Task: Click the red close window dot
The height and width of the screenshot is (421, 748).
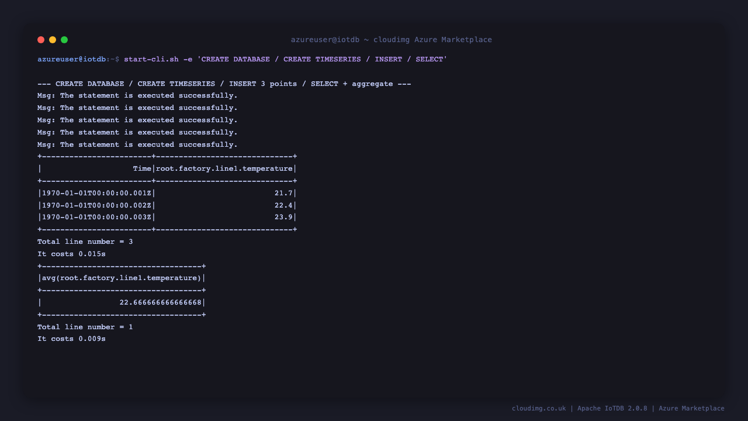Action: (x=41, y=40)
